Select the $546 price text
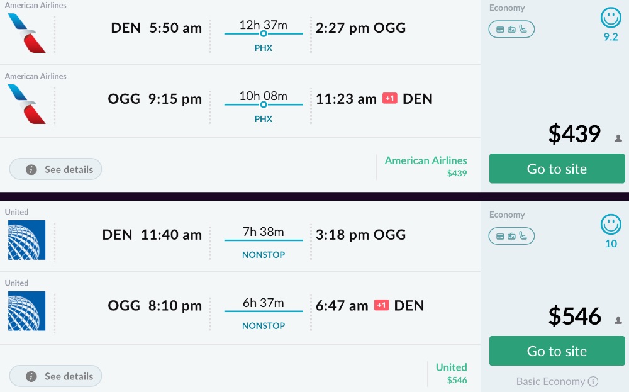Image resolution: width=629 pixels, height=392 pixels. pos(574,316)
